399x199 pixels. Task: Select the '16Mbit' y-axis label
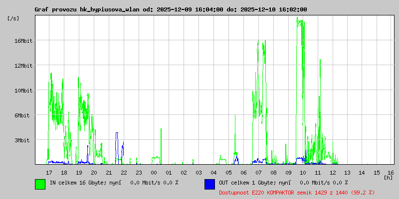click(x=23, y=41)
